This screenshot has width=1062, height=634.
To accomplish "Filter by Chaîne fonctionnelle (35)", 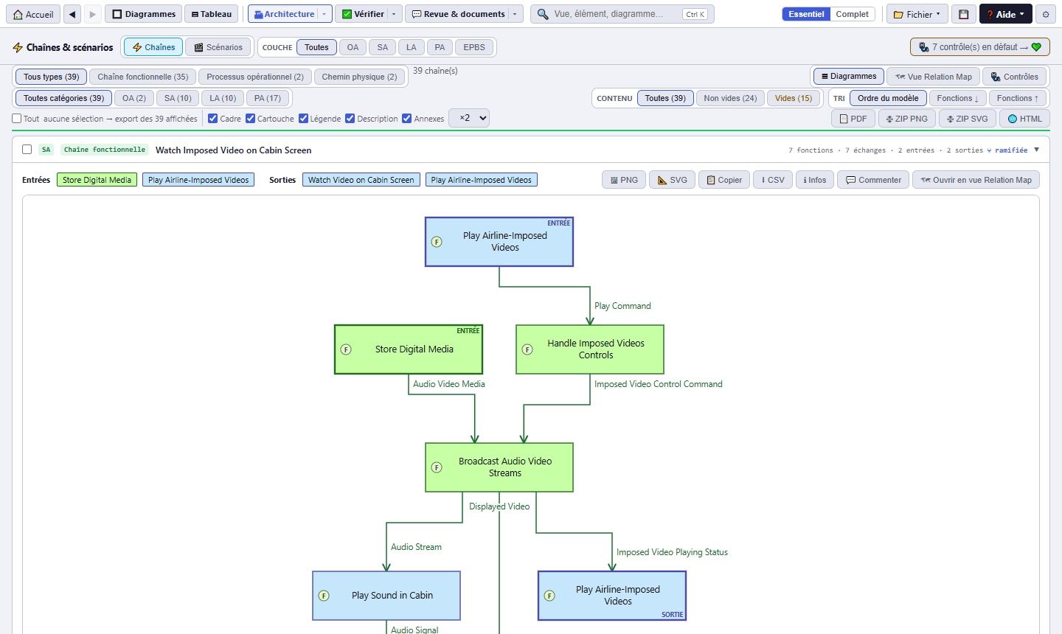I will pyautogui.click(x=143, y=77).
